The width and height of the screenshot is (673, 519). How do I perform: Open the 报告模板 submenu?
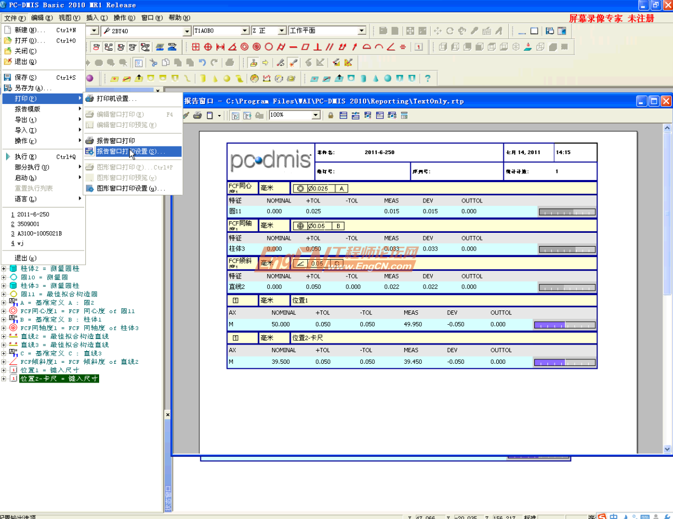[43, 109]
